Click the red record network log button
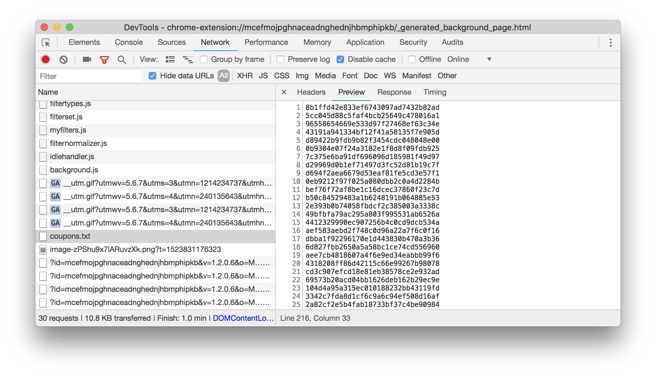Screen dimensions: 656x377 46,59
